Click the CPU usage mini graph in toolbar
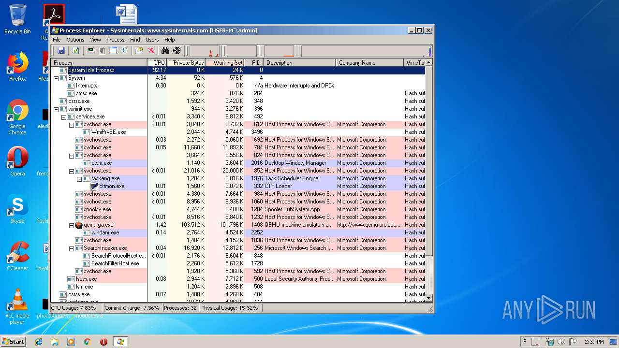 [205, 51]
